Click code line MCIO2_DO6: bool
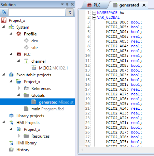 click(124, 22)
